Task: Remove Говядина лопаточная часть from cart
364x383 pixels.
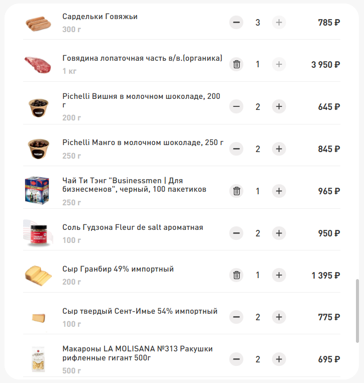Action: 236,64
